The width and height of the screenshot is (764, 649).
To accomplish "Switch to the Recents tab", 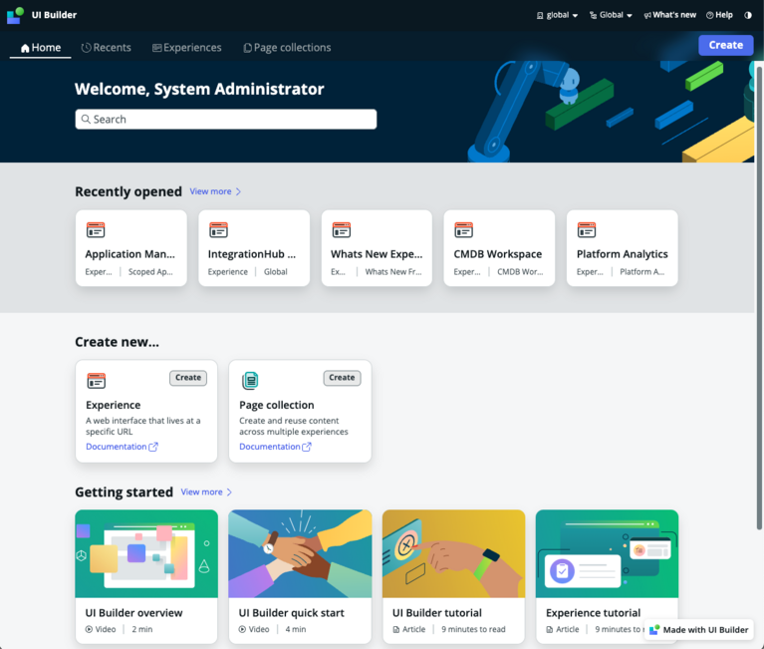I will [107, 47].
